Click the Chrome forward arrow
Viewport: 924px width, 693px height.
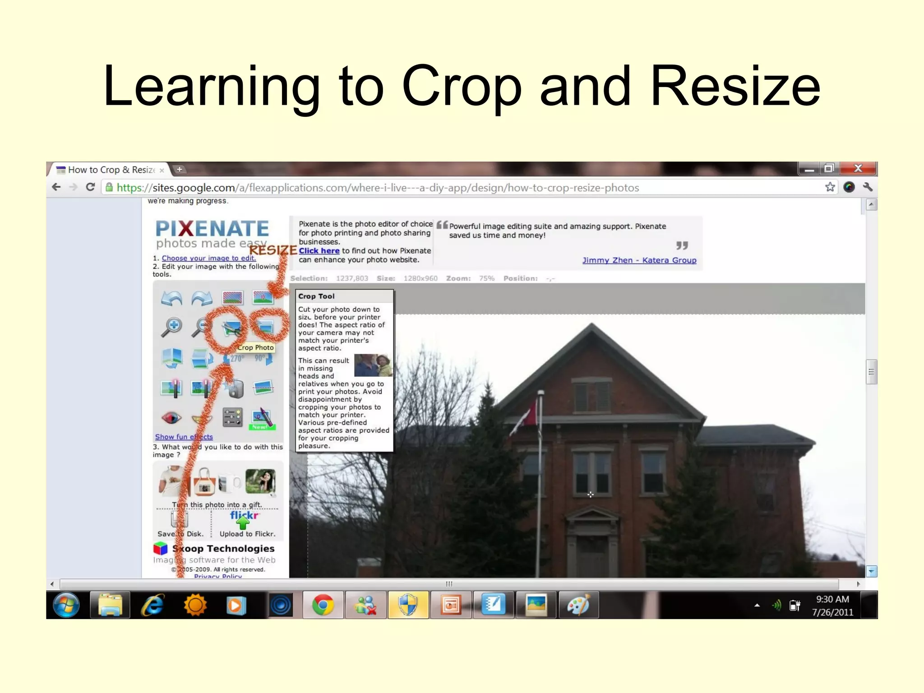(73, 187)
